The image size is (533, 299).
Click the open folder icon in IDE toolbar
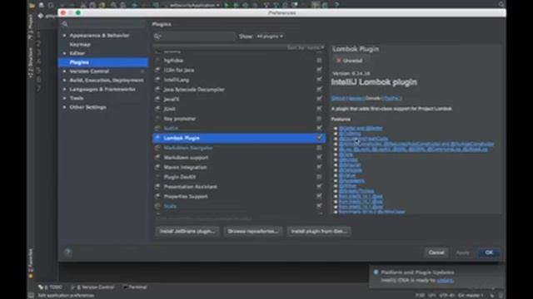point(32,5)
